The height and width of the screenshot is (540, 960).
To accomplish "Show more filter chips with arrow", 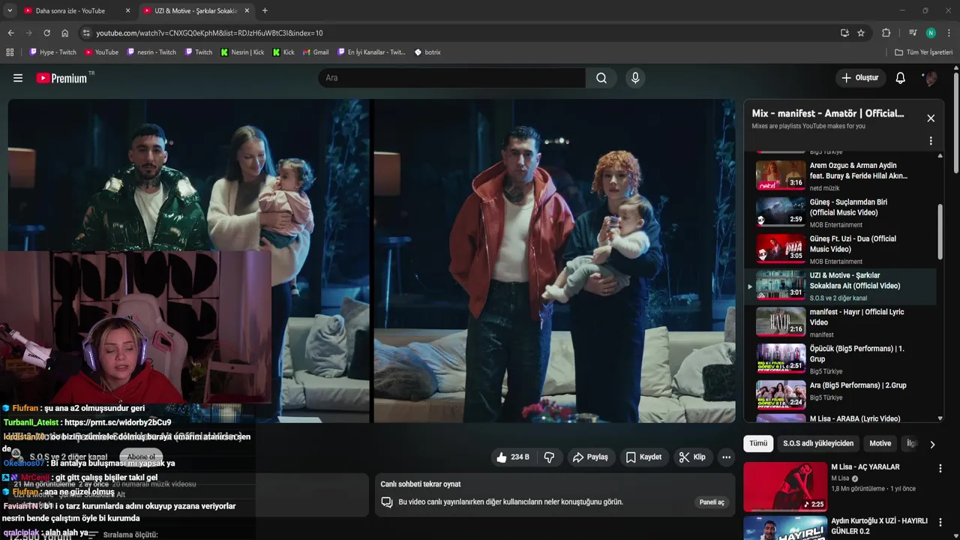I will point(932,444).
